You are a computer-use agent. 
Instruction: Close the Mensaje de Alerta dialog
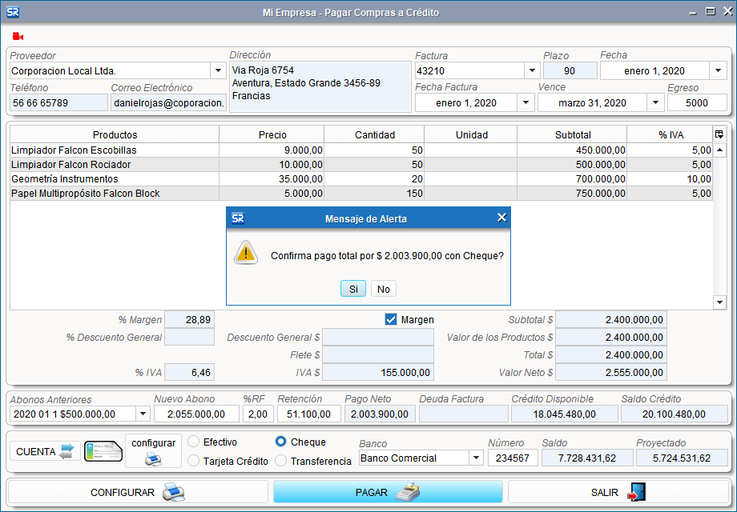(501, 218)
